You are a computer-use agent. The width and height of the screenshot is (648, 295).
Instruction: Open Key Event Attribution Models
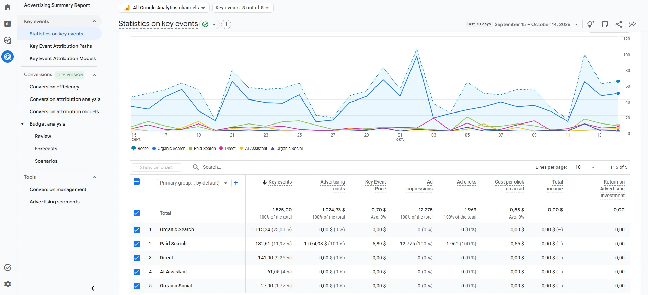63,58
